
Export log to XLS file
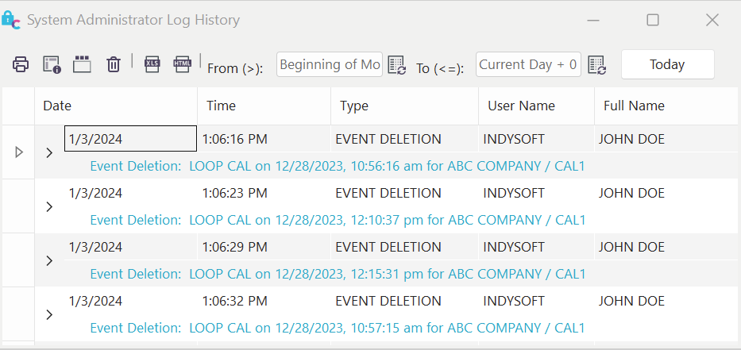click(x=152, y=64)
